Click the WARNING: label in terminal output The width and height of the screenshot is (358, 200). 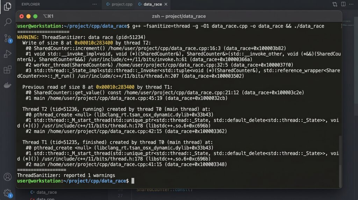(28, 37)
